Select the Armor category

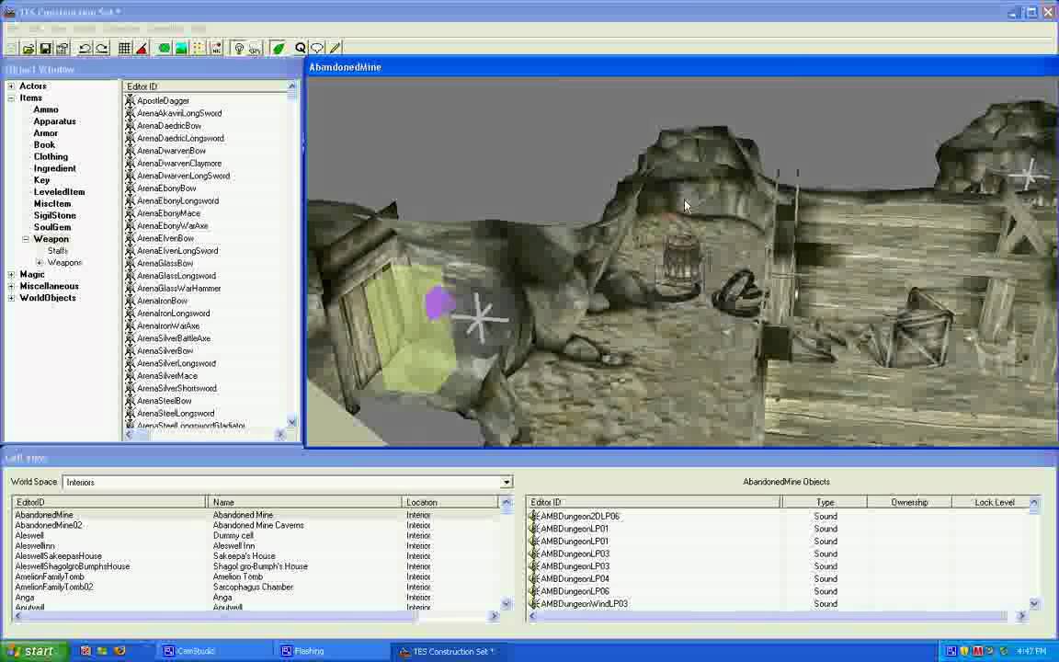(x=46, y=133)
